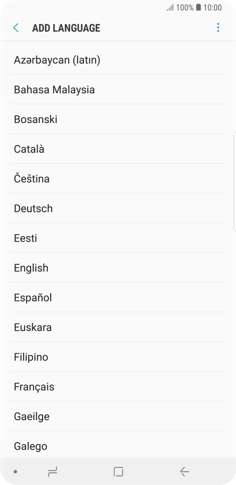The width and height of the screenshot is (236, 485).
Task: Tap the scrollbar on the right edge
Action: (234, 182)
